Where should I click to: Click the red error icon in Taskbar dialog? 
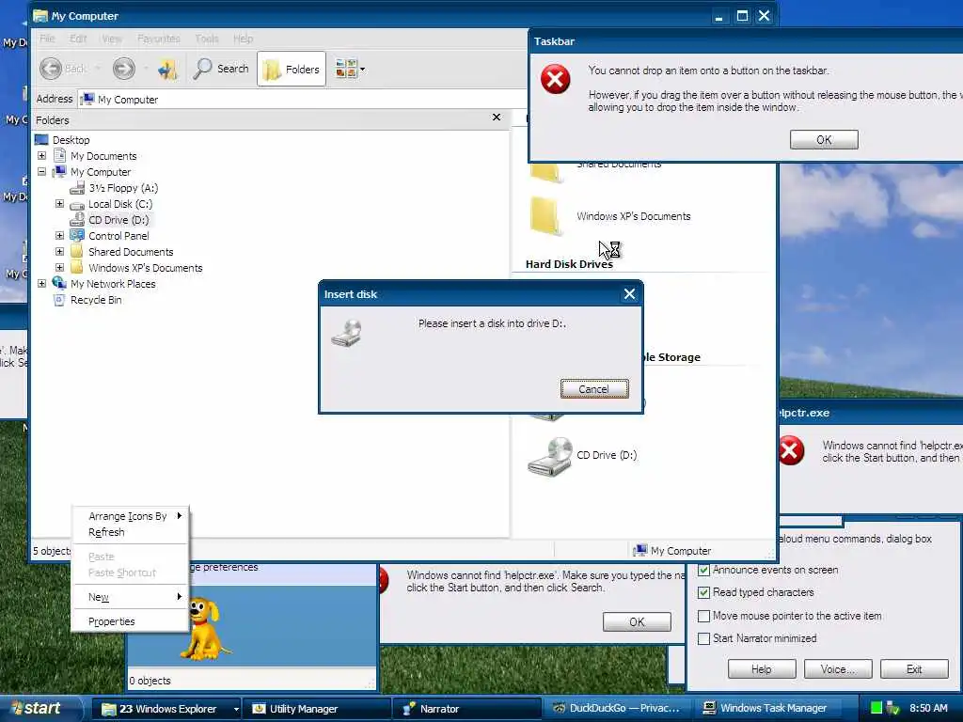point(555,79)
